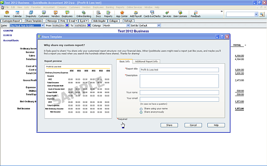Open the Vendors center icon
The height and width of the screenshot is (166, 267).
pos(56,14)
